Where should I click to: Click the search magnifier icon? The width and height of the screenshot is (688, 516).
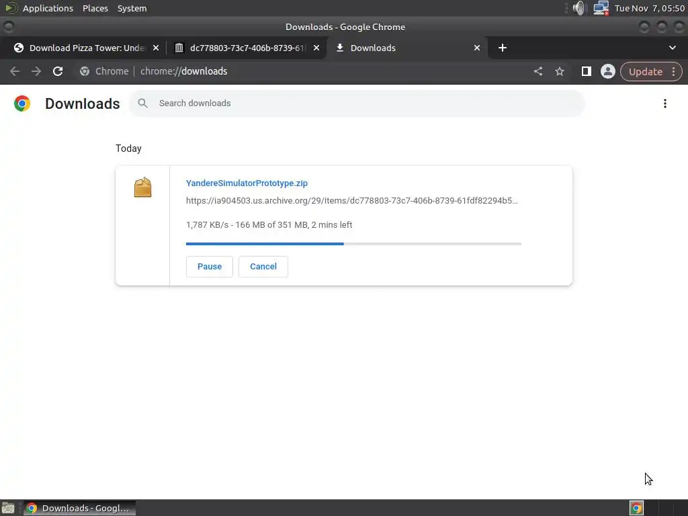(142, 103)
